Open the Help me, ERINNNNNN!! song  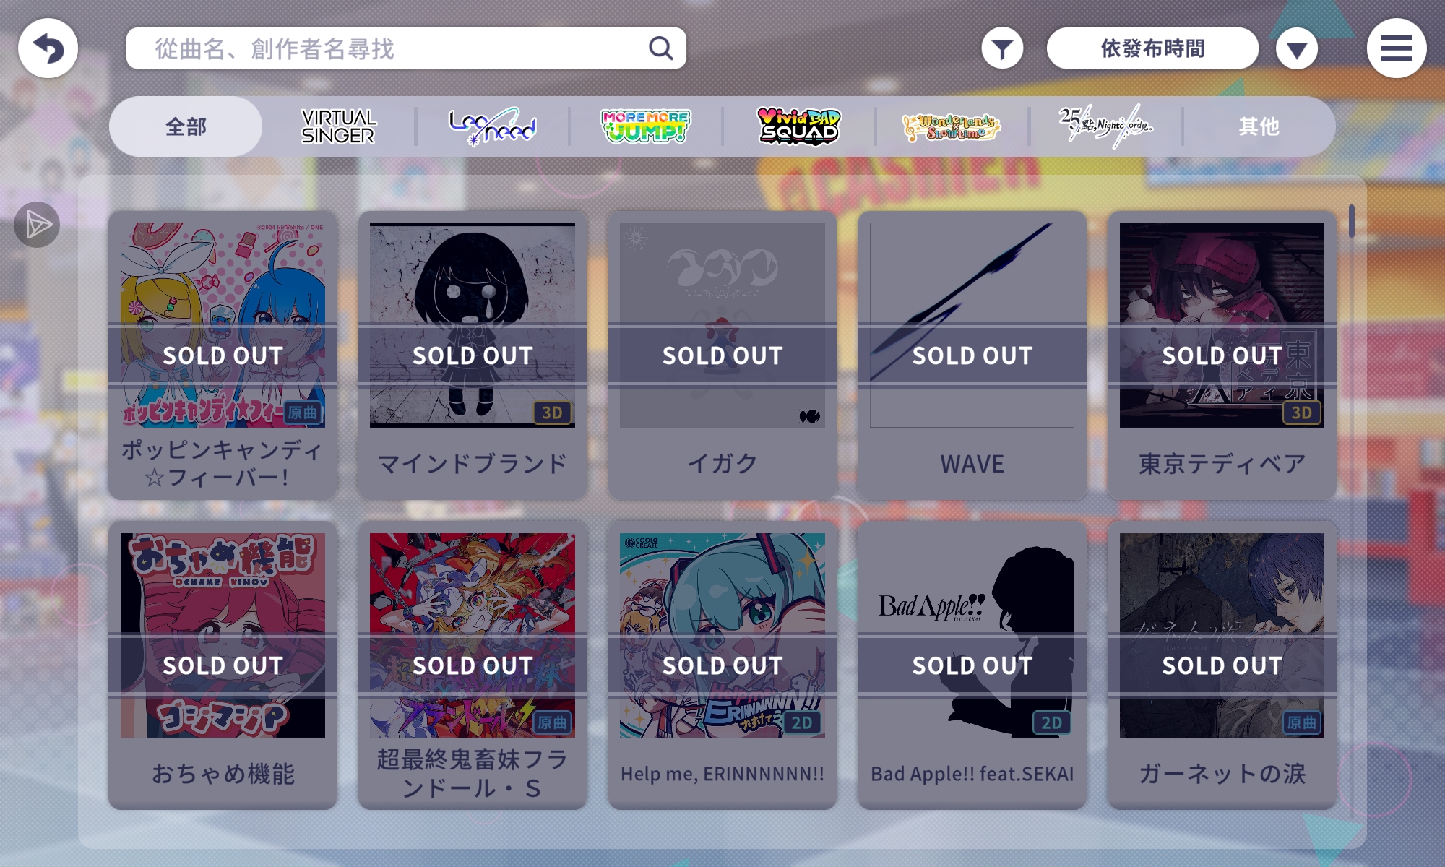point(722,665)
